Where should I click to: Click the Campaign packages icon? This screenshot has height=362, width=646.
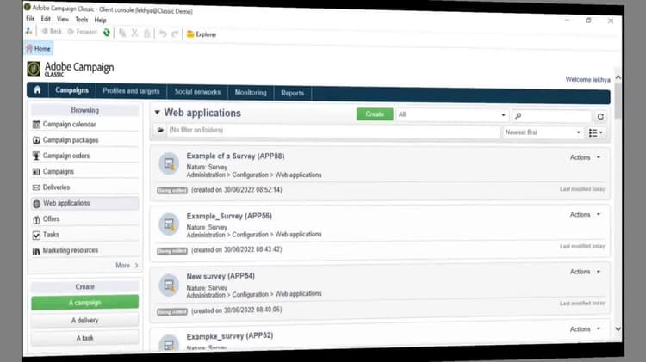[36, 140]
